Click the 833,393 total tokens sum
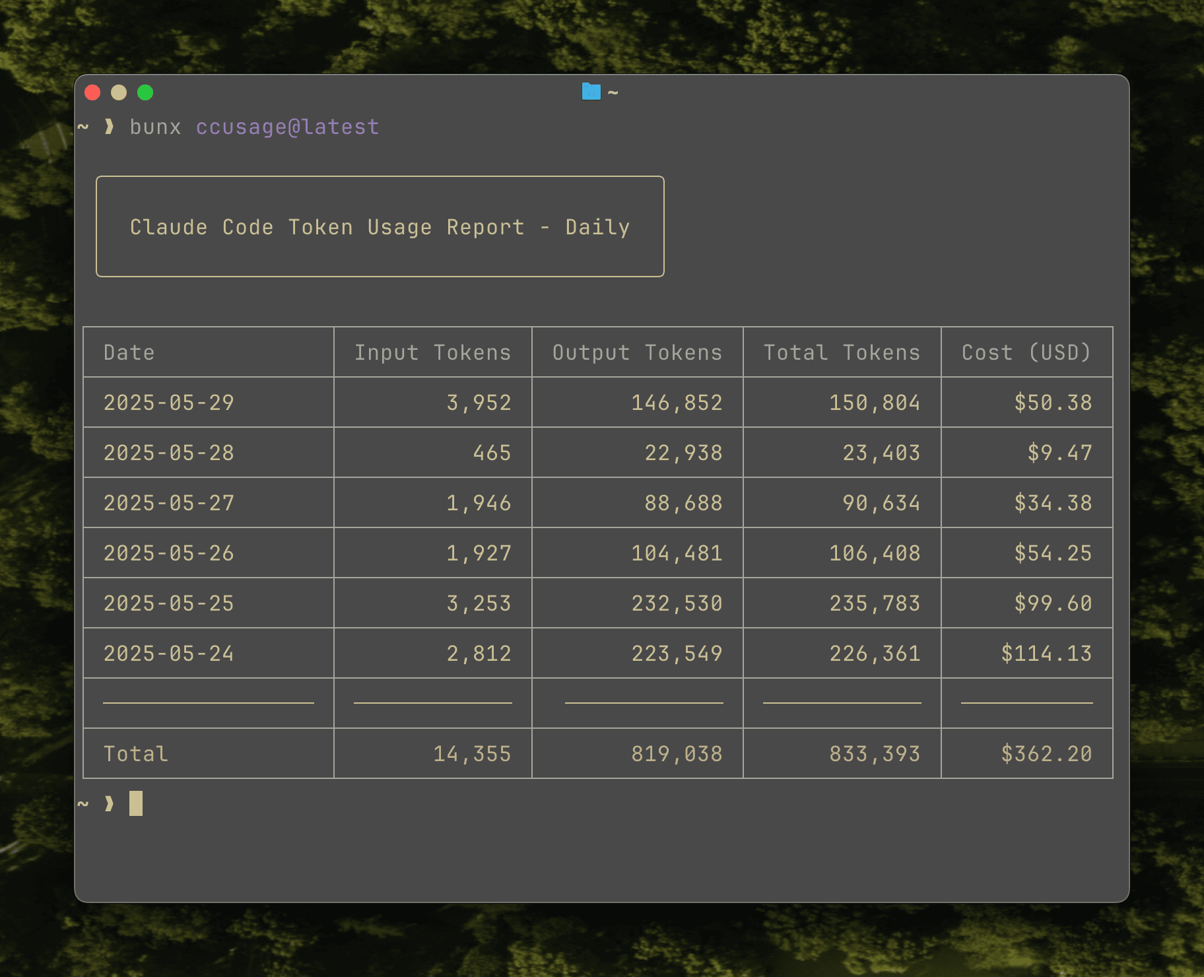Image resolution: width=1204 pixels, height=977 pixels. pos(875,754)
